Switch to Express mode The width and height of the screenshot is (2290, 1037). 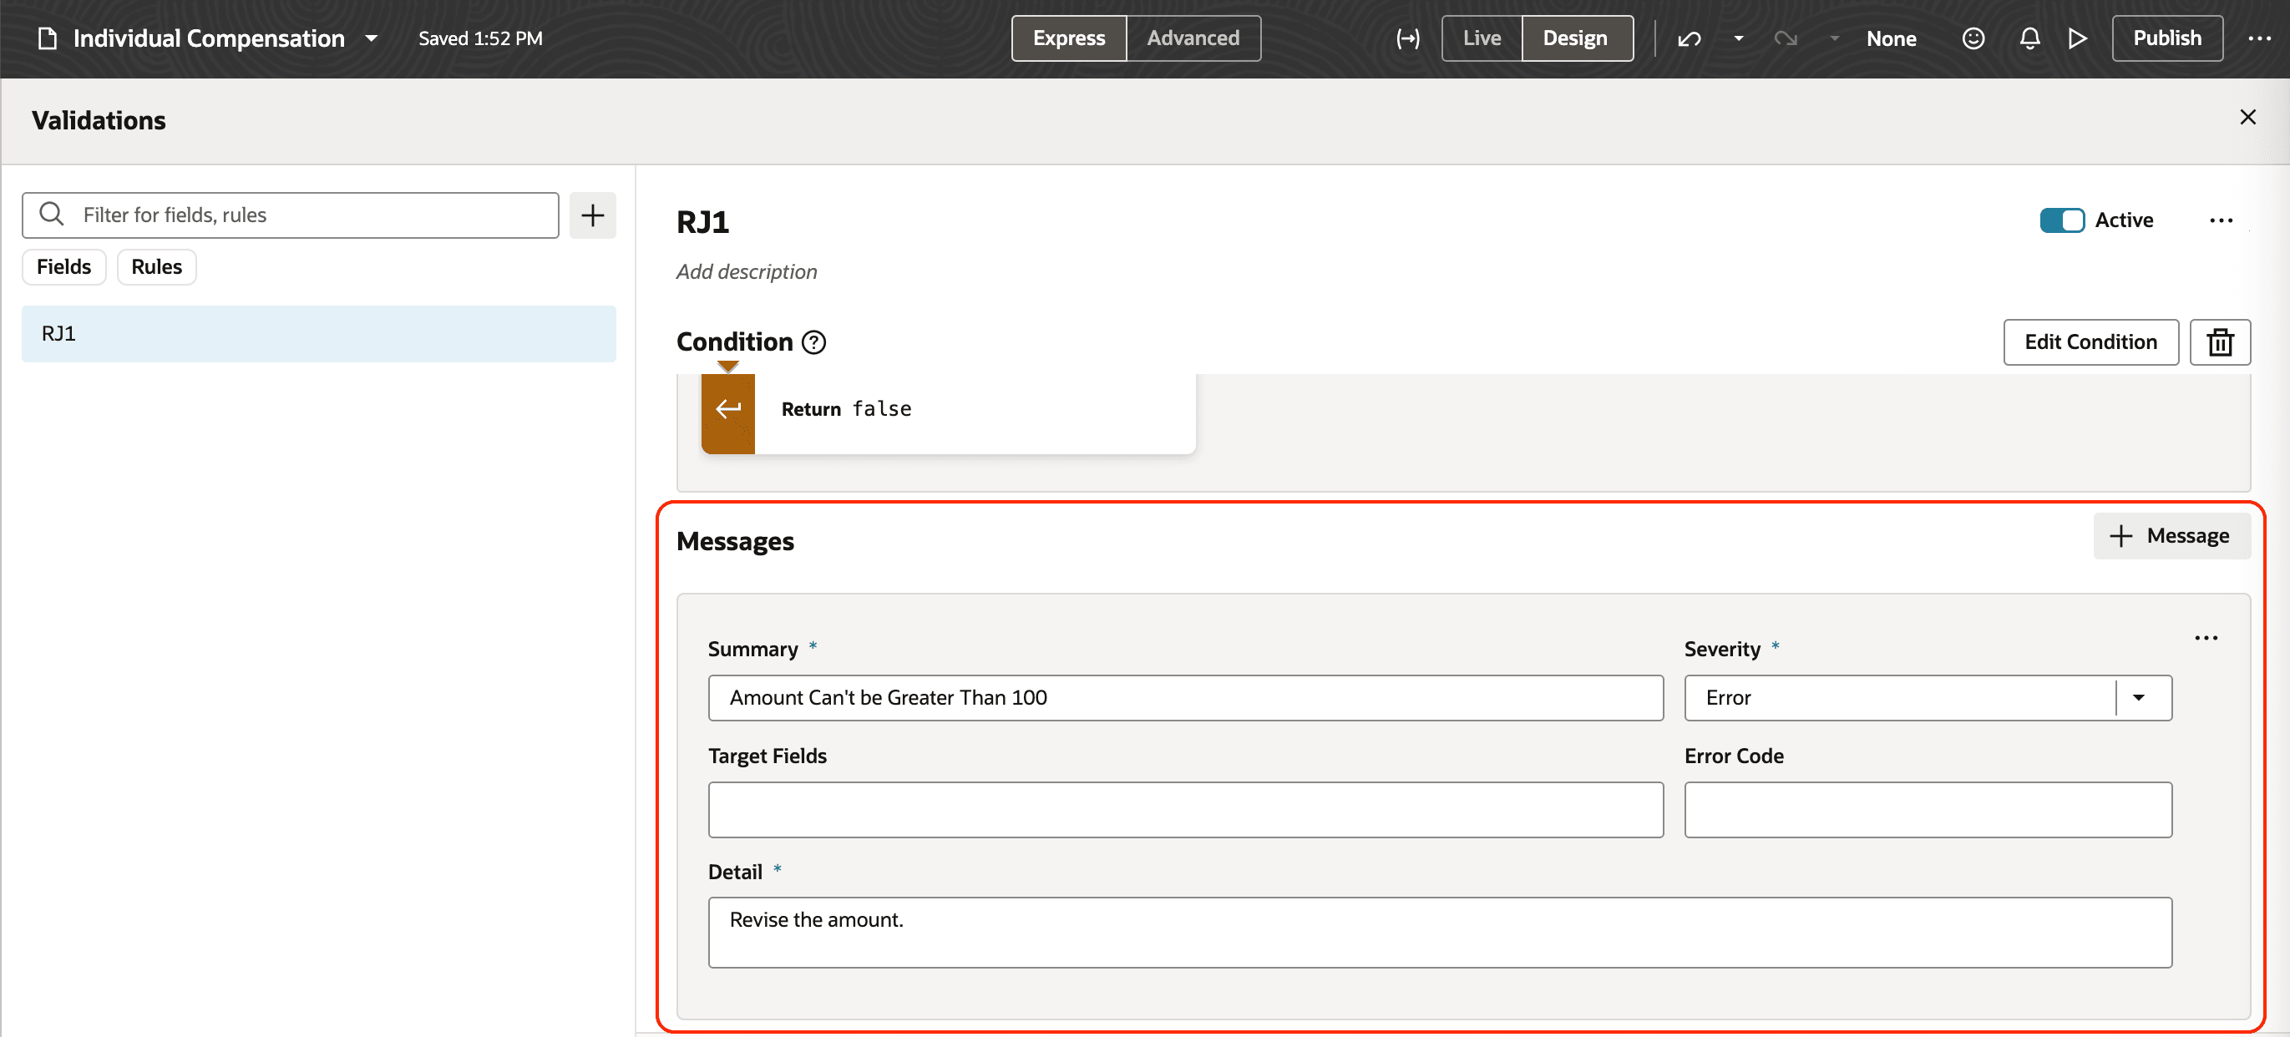click(1068, 38)
